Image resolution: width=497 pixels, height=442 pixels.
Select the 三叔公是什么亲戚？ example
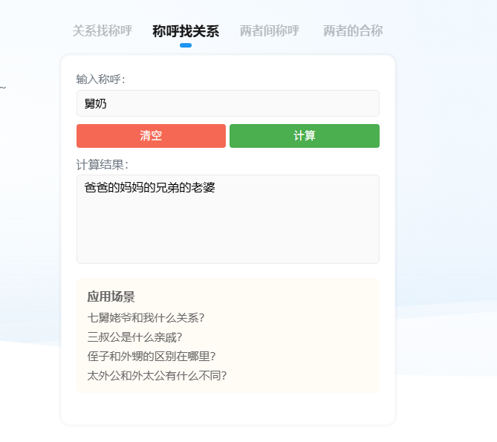(134, 337)
